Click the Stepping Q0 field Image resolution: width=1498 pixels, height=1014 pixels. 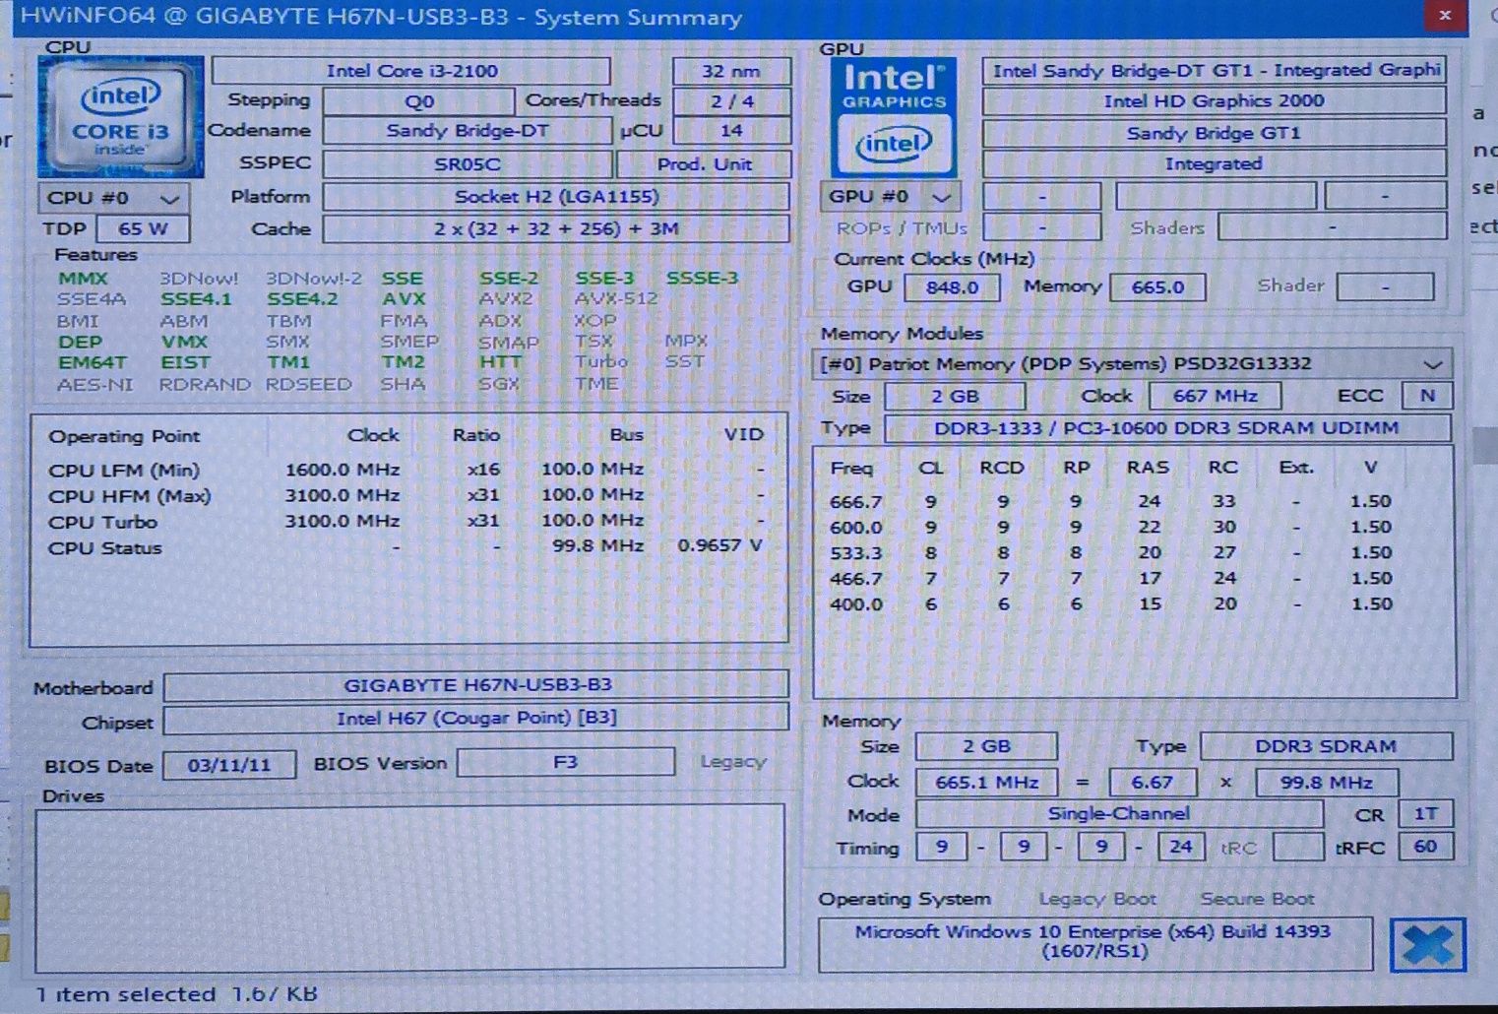tap(418, 101)
